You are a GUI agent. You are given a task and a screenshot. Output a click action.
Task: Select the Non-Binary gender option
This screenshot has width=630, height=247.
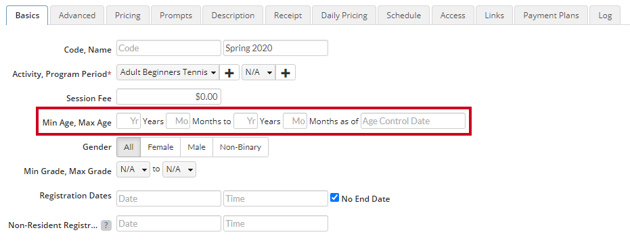pos(240,147)
